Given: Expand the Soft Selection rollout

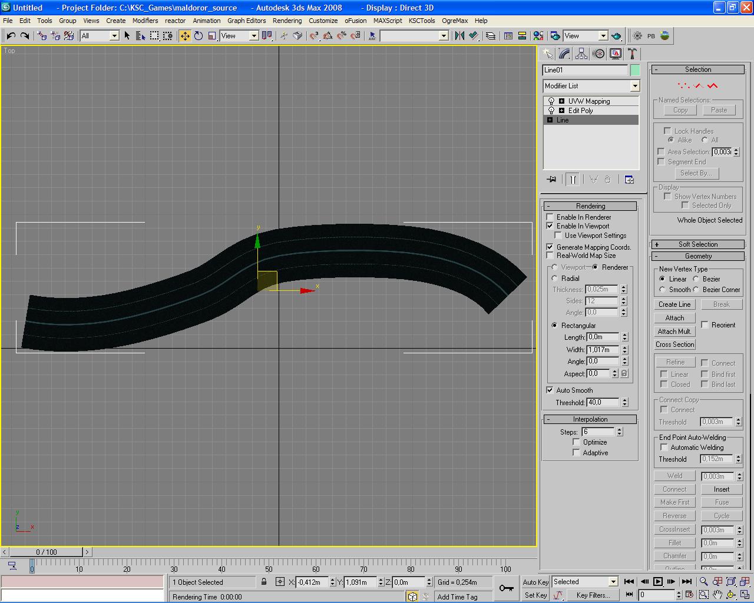Looking at the screenshot, I should pos(698,244).
